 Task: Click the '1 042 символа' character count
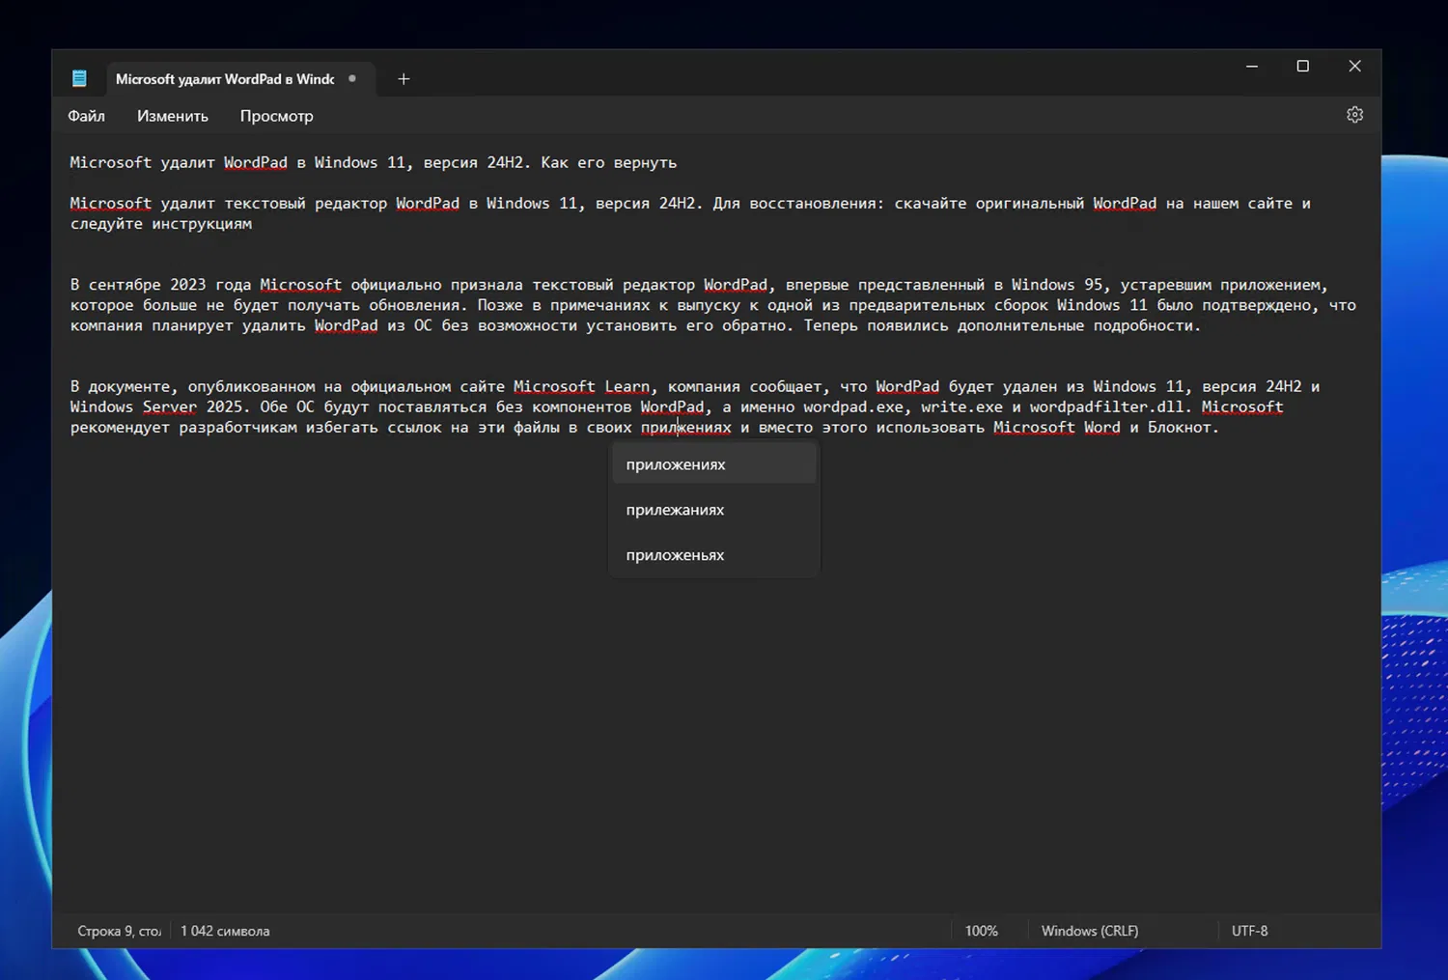click(x=225, y=931)
